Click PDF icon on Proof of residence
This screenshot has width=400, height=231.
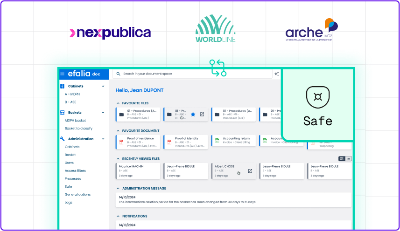tap(121, 142)
